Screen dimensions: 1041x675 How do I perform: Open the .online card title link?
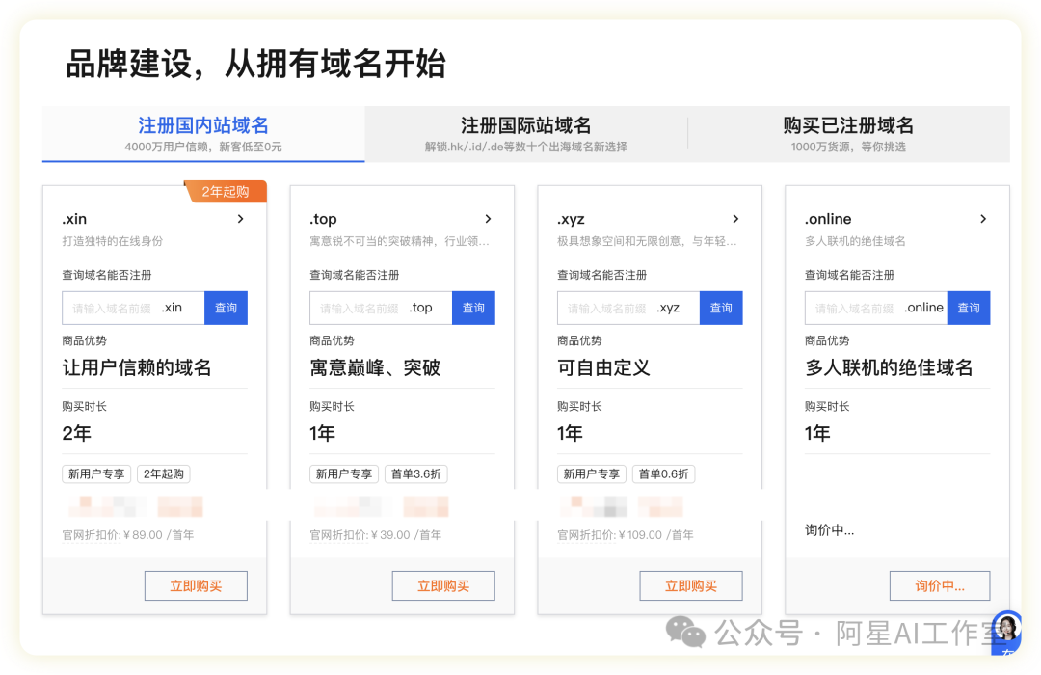pos(828,219)
